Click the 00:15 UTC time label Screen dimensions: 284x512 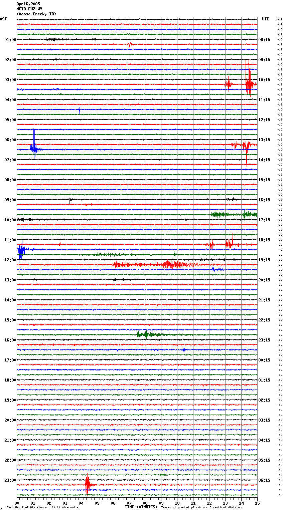pyautogui.click(x=264, y=360)
